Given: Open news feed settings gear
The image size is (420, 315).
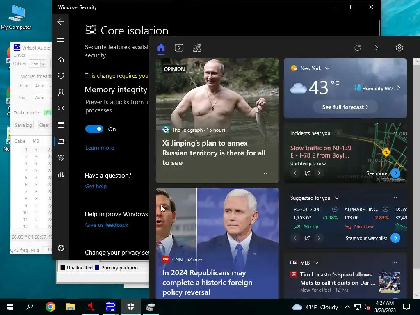Looking at the screenshot, I should coord(399,48).
